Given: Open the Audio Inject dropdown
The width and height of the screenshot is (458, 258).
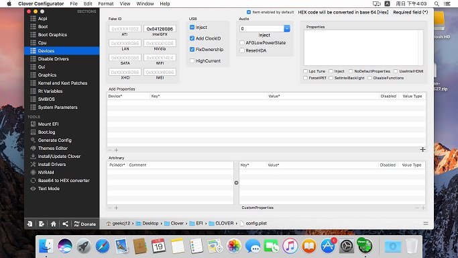Looking at the screenshot, I should (287, 28).
